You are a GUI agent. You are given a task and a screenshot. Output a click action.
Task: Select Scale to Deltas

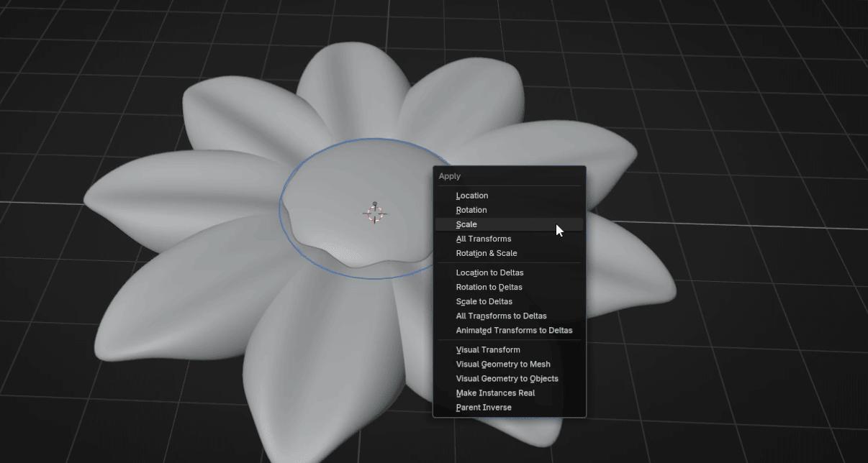[484, 301]
